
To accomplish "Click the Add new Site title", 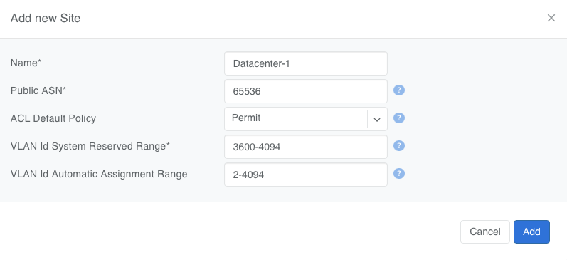I will pyautogui.click(x=46, y=18).
